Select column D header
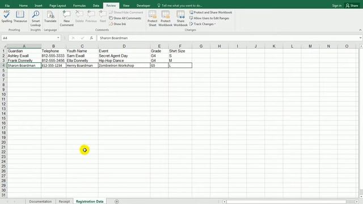This screenshot has width=363, height=204. 124,46
